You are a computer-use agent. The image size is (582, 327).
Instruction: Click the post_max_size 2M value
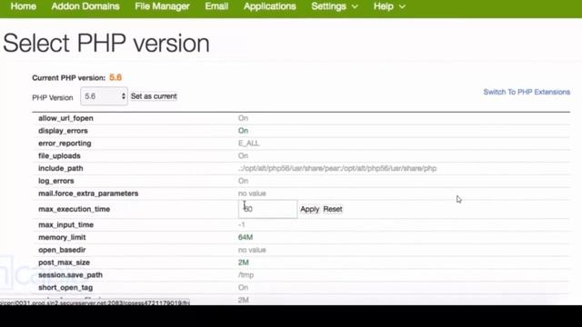(244, 263)
